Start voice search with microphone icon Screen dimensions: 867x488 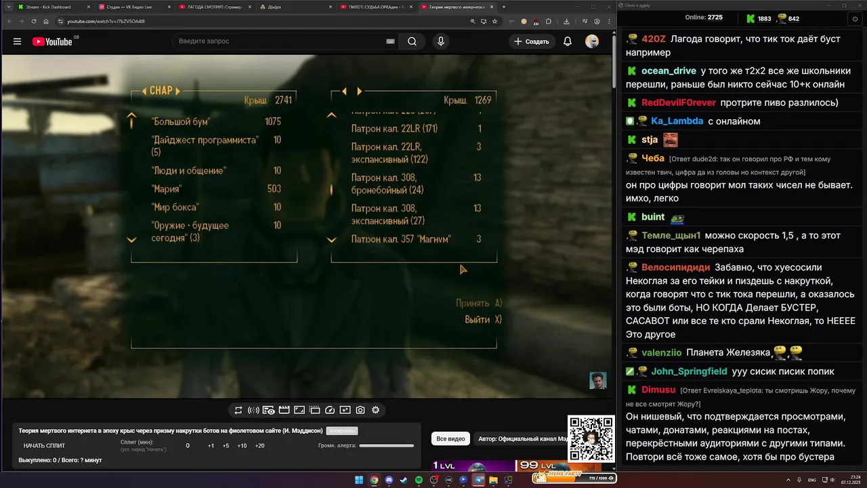pos(441,41)
